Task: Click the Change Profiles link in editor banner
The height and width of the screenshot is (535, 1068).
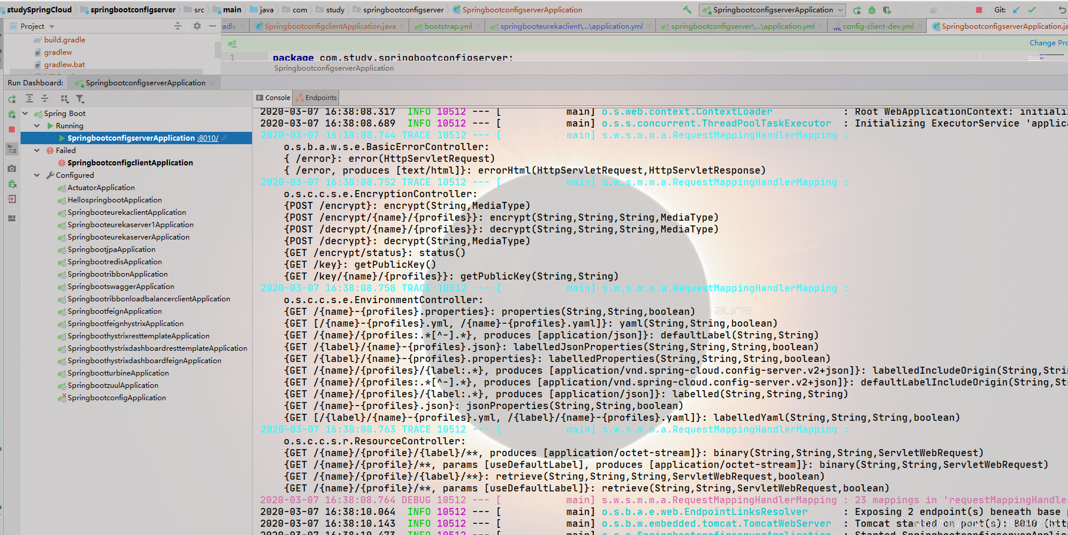Action: coord(1048,43)
